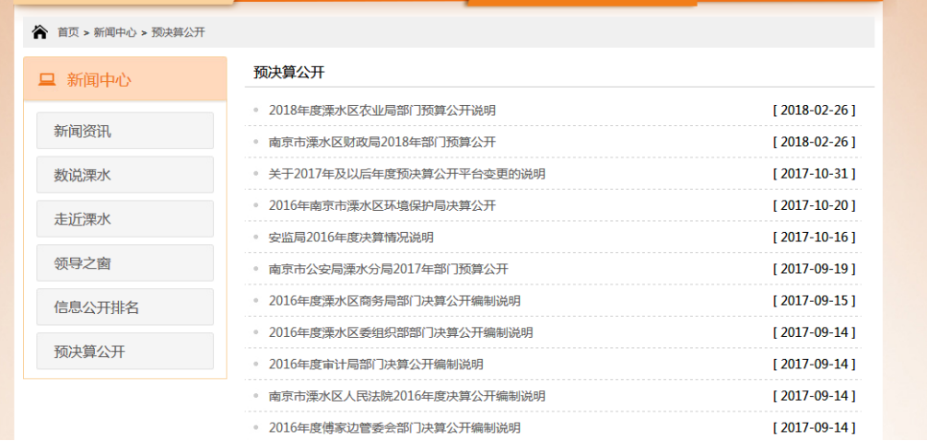This screenshot has width=927, height=441.
Task: View 安监局2016年度决算情况说明 article
Action: pyautogui.click(x=351, y=238)
